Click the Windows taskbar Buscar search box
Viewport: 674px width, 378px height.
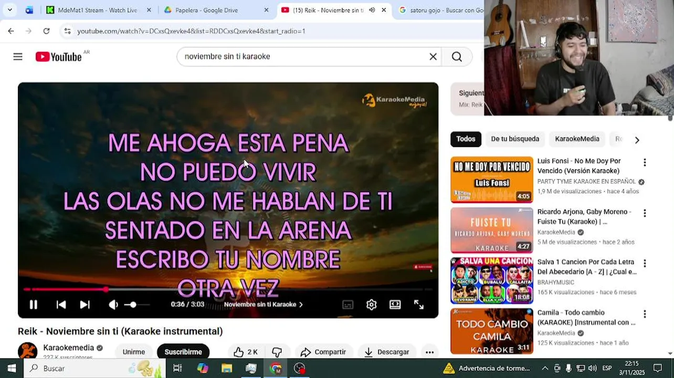coord(94,368)
